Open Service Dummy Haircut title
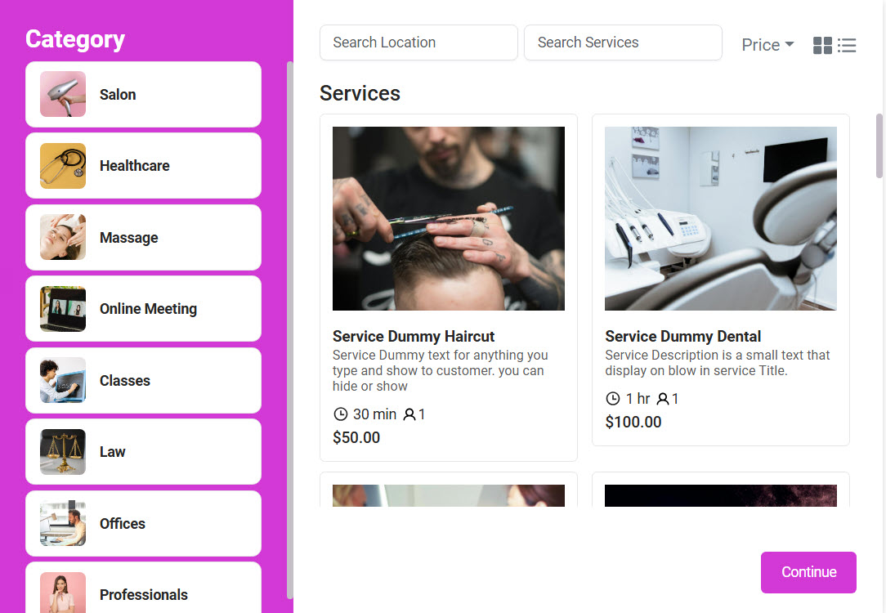This screenshot has width=886, height=613. [413, 336]
